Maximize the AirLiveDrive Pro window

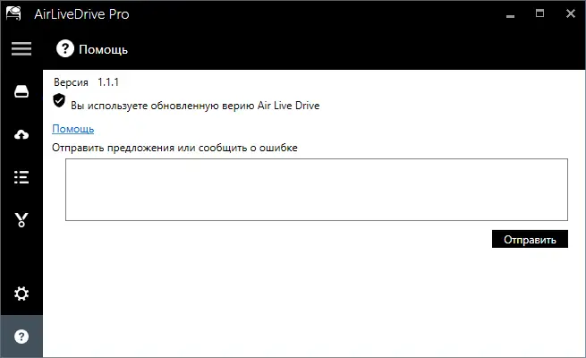539,13
